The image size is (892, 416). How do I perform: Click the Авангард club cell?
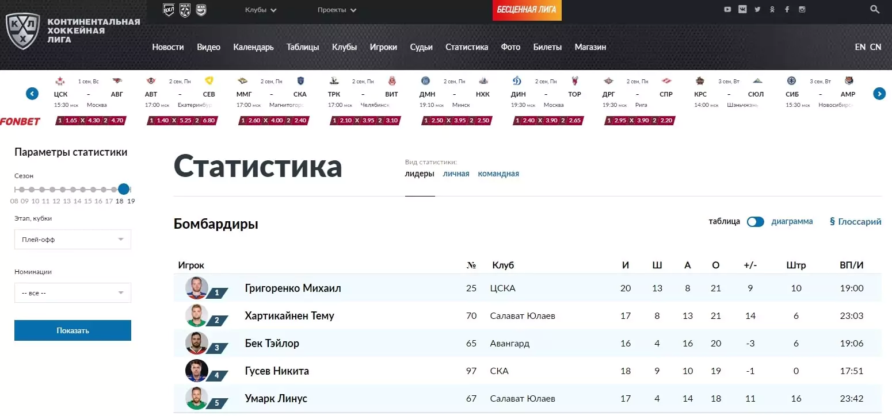point(510,343)
